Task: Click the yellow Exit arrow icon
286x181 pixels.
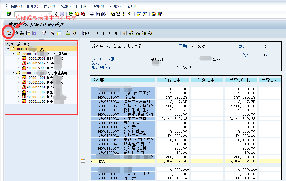Action: tap(77, 14)
